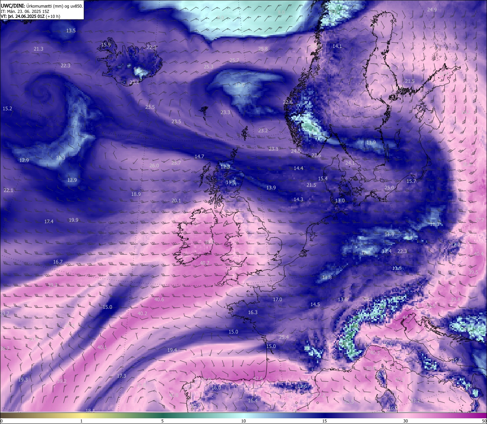Screen dimensions: 487x424
Task: Click the 24.0 value off southwest Norway
Action: click(x=296, y=151)
